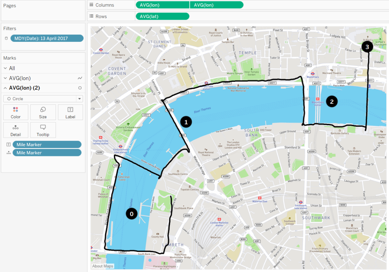Click the COVENT GARDEN map label

[117, 71]
